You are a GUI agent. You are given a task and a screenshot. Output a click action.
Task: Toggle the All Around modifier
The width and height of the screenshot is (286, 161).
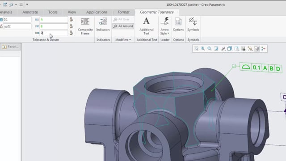coord(123,26)
